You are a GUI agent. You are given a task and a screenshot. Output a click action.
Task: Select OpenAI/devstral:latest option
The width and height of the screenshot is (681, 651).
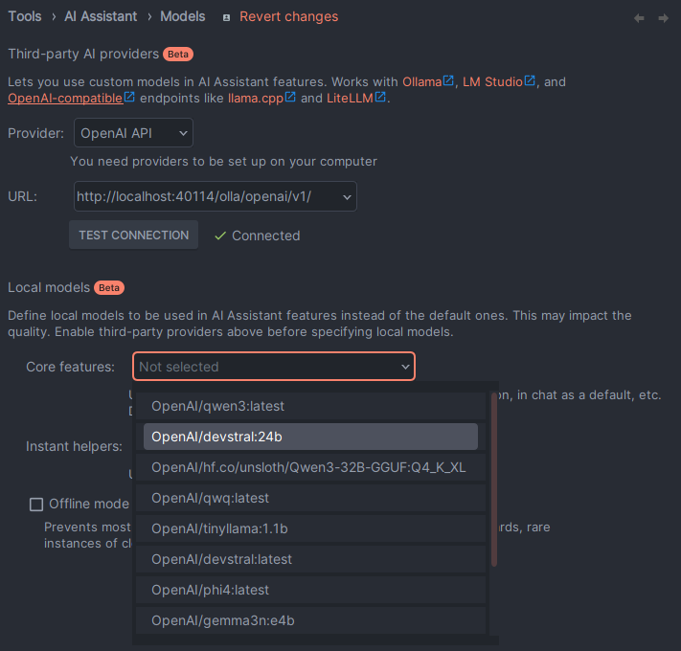(x=311, y=559)
